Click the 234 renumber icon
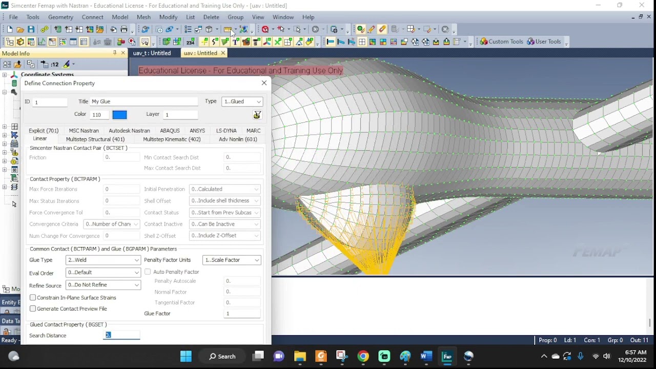656x369 pixels. click(190, 42)
